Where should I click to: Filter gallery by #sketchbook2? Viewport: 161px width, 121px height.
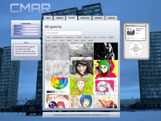[x=58, y=37]
